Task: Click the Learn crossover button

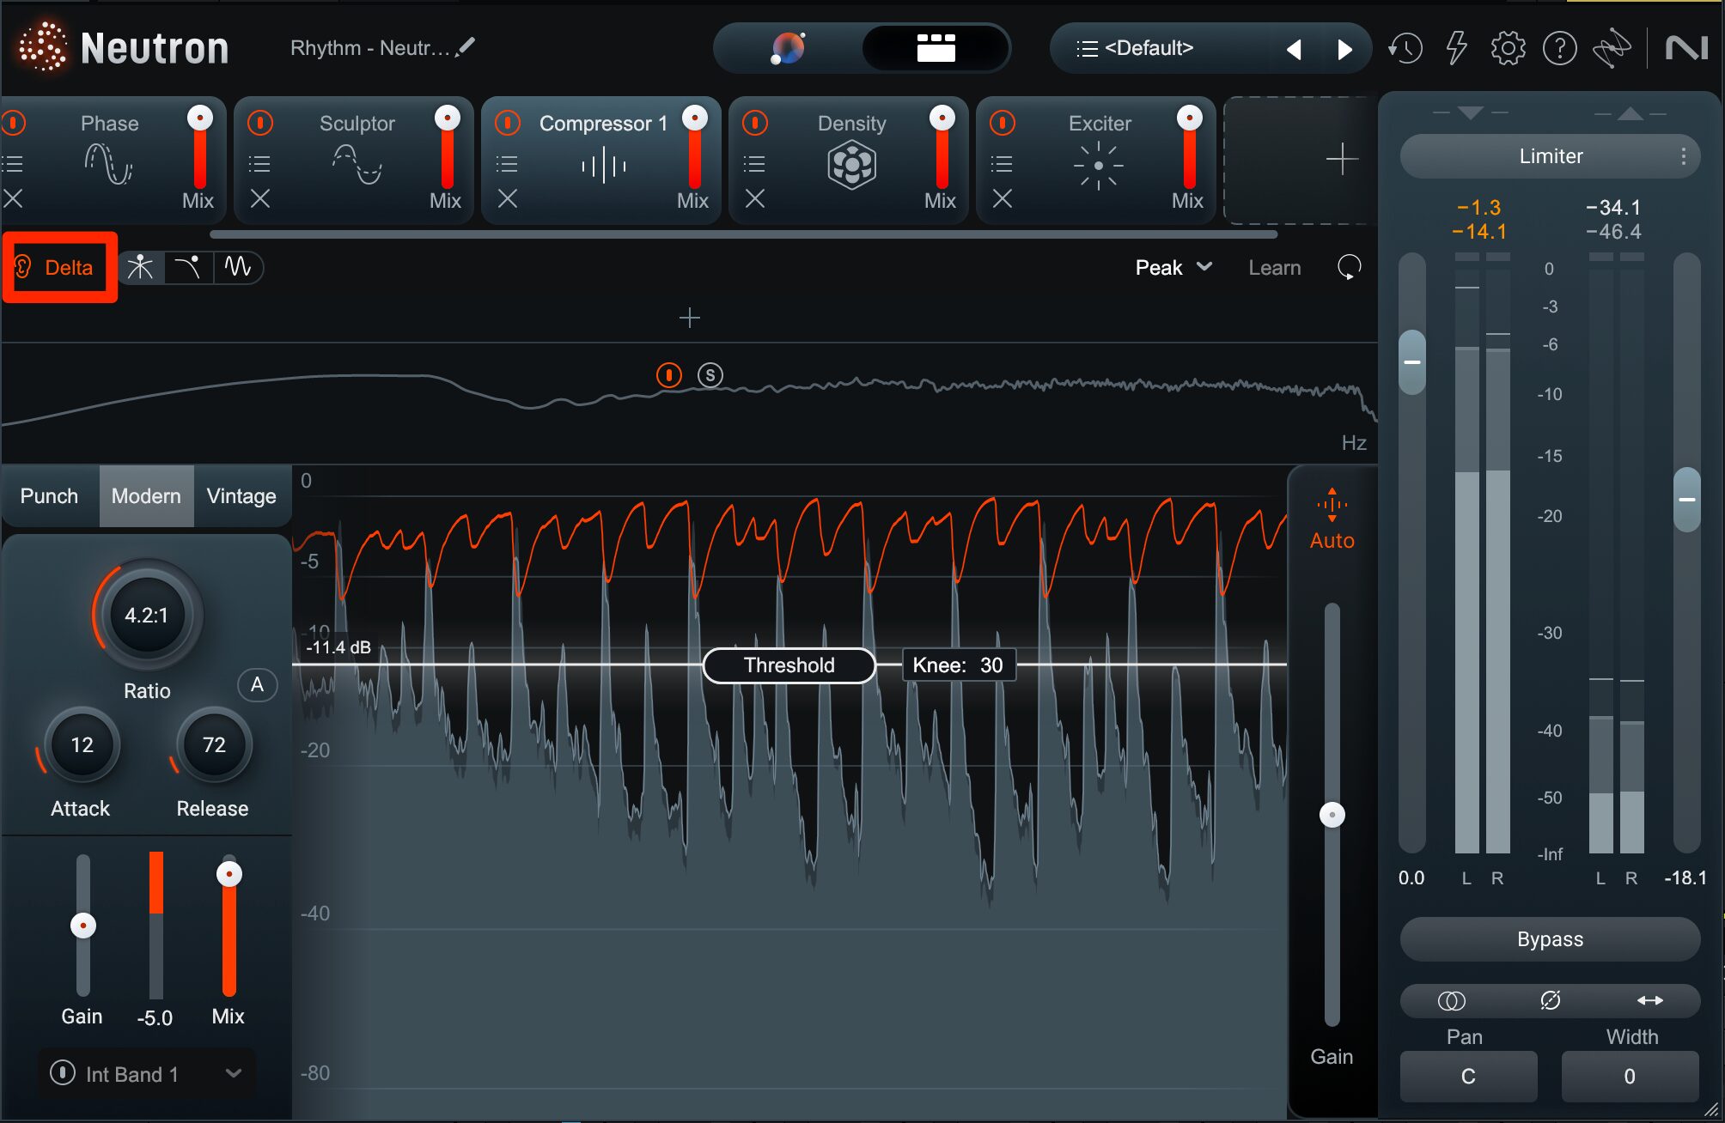Action: pos(1275,268)
